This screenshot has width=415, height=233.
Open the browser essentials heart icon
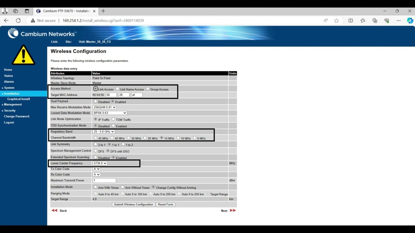tap(387, 20)
